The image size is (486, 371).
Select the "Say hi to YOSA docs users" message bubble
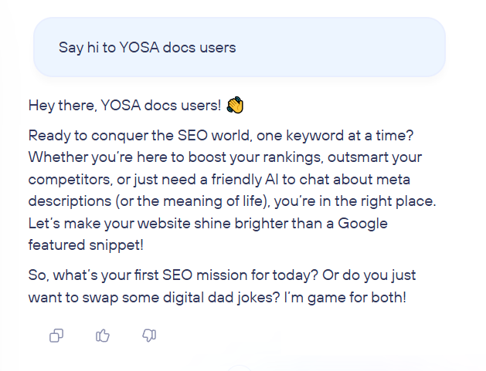click(240, 47)
